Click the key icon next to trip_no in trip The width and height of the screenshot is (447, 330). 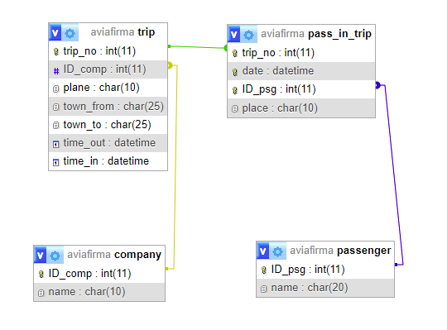tap(56, 51)
